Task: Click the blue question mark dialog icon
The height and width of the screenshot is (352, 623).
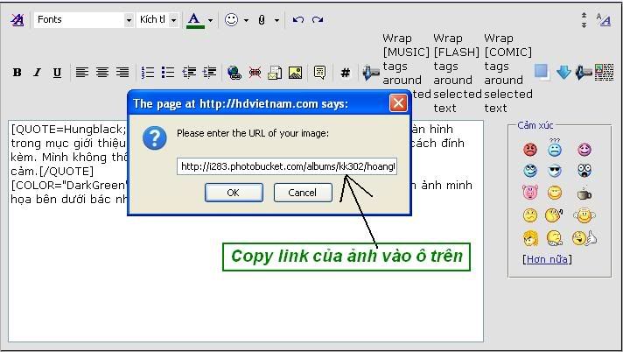Action: tap(155, 137)
